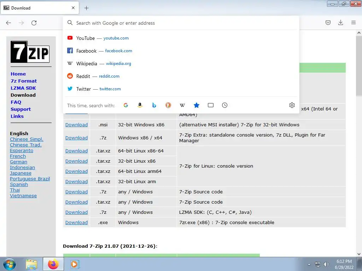Switch language to Esperanto
Viewport: 362px width, 271px height.
(22, 151)
